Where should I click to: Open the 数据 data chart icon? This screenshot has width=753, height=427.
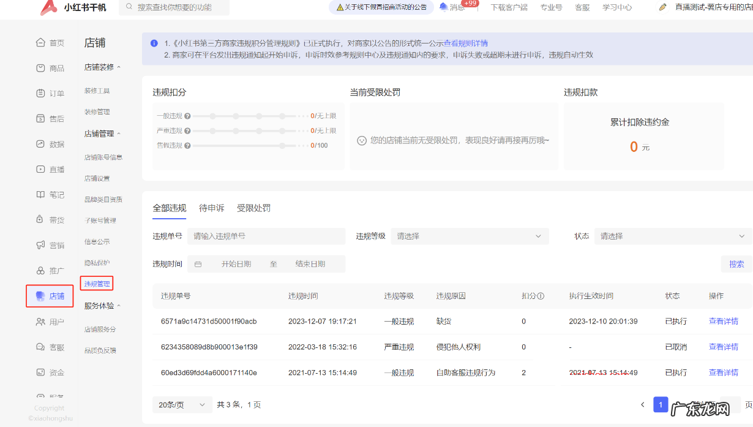(41, 144)
